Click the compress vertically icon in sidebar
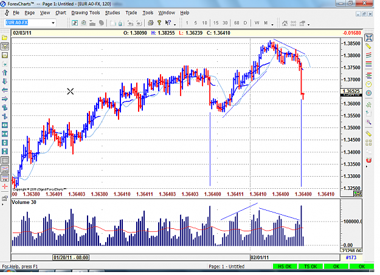 5,151
